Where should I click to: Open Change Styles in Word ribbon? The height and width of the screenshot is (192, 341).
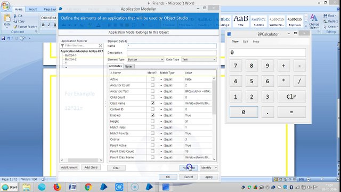pos(314,21)
